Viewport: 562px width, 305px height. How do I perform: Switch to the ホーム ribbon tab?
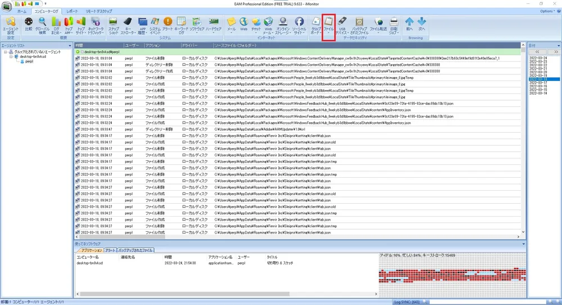tap(22, 11)
